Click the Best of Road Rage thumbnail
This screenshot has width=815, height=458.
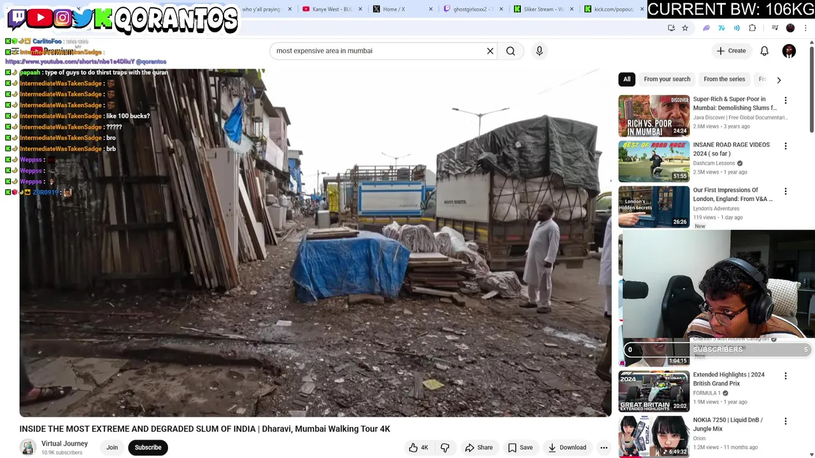(x=654, y=161)
